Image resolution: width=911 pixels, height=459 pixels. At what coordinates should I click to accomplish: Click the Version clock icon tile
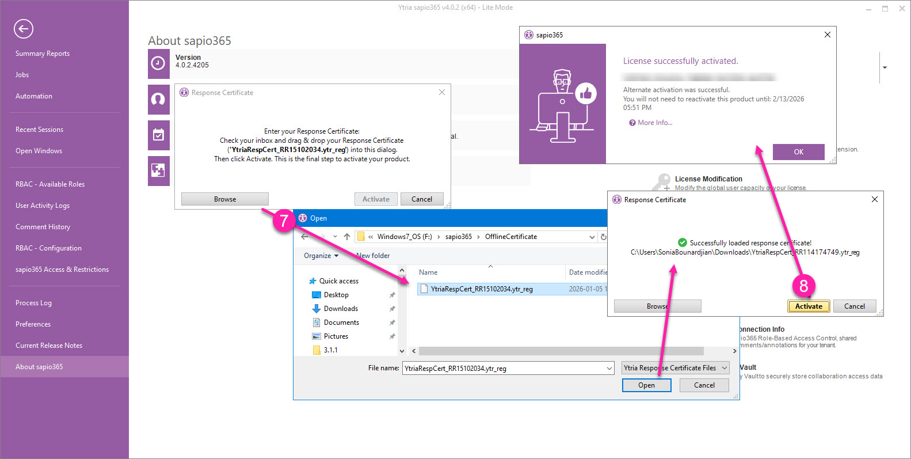click(158, 63)
